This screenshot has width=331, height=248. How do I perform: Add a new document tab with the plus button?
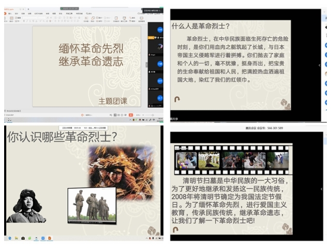28,9
